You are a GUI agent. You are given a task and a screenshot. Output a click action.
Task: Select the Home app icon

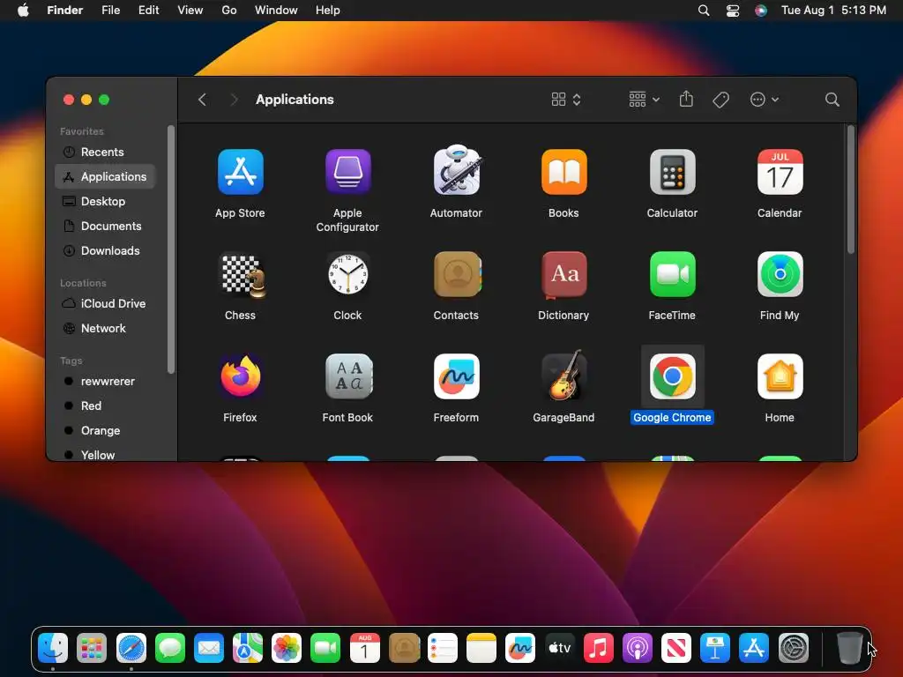point(780,376)
